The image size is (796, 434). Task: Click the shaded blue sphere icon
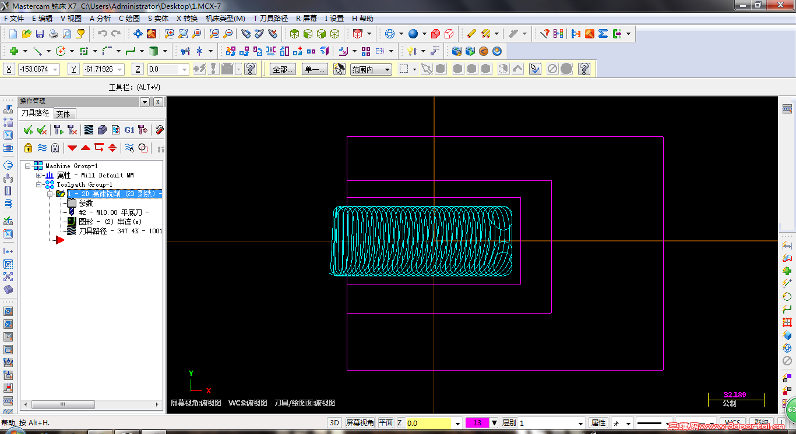pos(413,34)
